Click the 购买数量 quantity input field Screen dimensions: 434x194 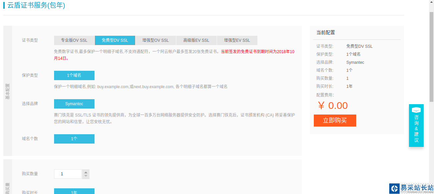click(x=68, y=174)
